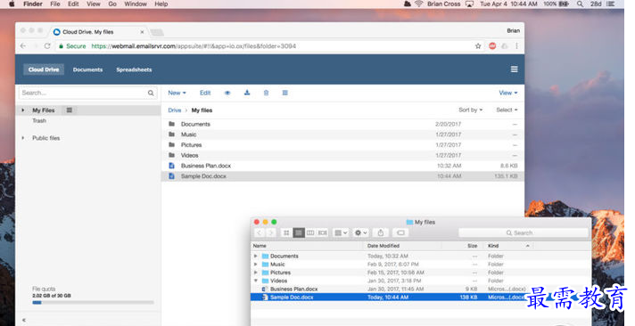Switch Finder window to list view
The image size is (635, 326).
click(x=299, y=232)
